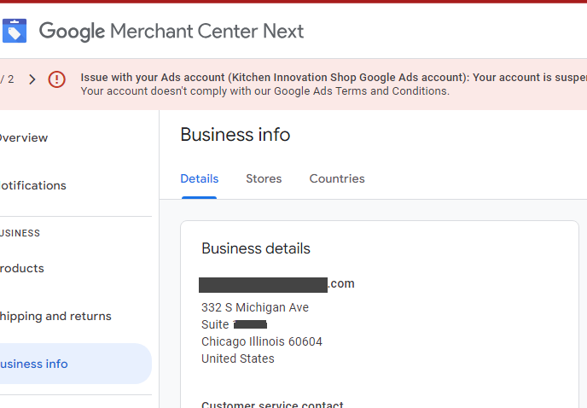Select Business info in the sidebar

pyautogui.click(x=34, y=364)
